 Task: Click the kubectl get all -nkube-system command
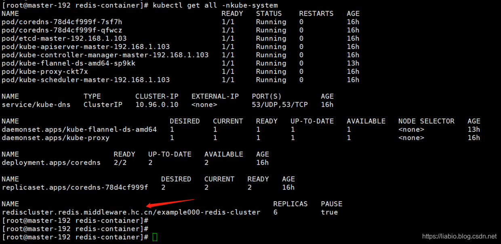point(215,5)
